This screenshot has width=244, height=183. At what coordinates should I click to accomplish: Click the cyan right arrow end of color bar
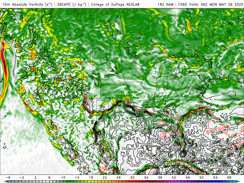pos(238,181)
